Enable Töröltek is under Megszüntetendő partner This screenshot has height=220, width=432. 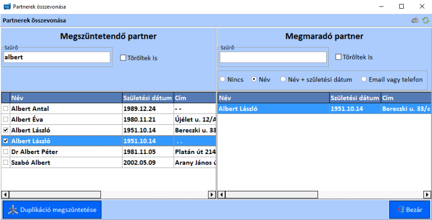pyautogui.click(x=123, y=58)
